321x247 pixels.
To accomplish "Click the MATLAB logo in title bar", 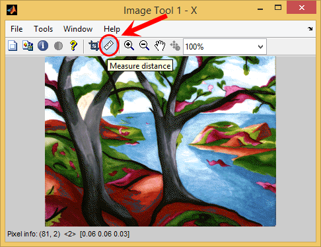I will click(12, 10).
